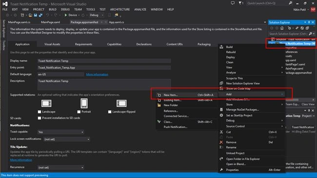Click the Save toolbar icon
317x178 pixels.
(36, 15)
